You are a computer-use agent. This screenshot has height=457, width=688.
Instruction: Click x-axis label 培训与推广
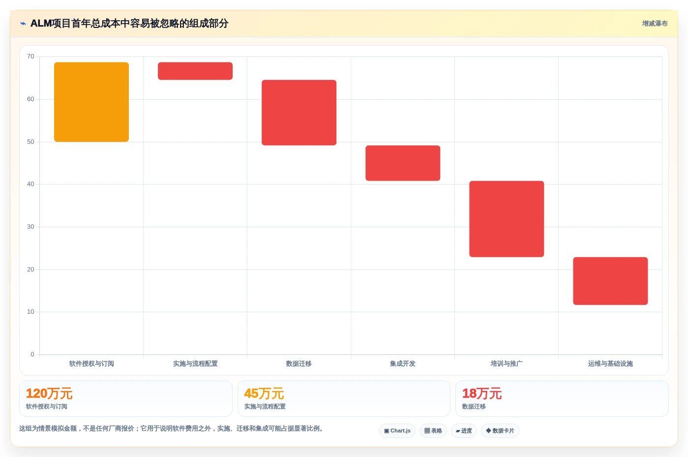coord(507,364)
